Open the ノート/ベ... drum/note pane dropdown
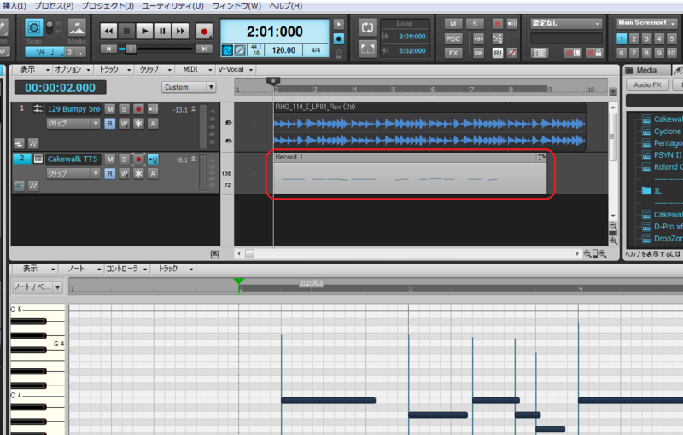This screenshot has height=435, width=683. coord(37,287)
